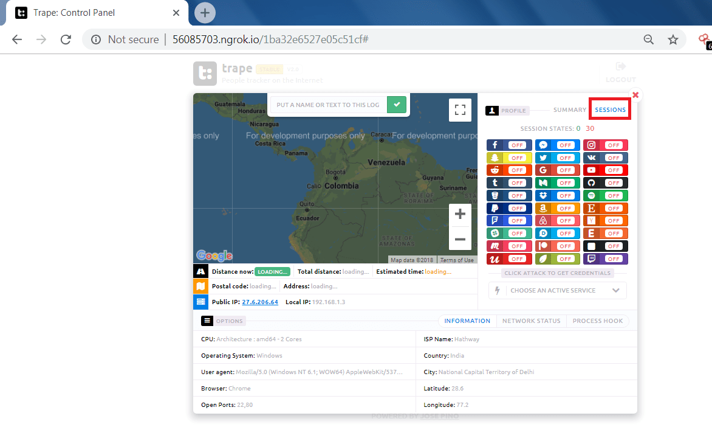
Task: Click the Eventbrite E service icon
Action: [591, 234]
